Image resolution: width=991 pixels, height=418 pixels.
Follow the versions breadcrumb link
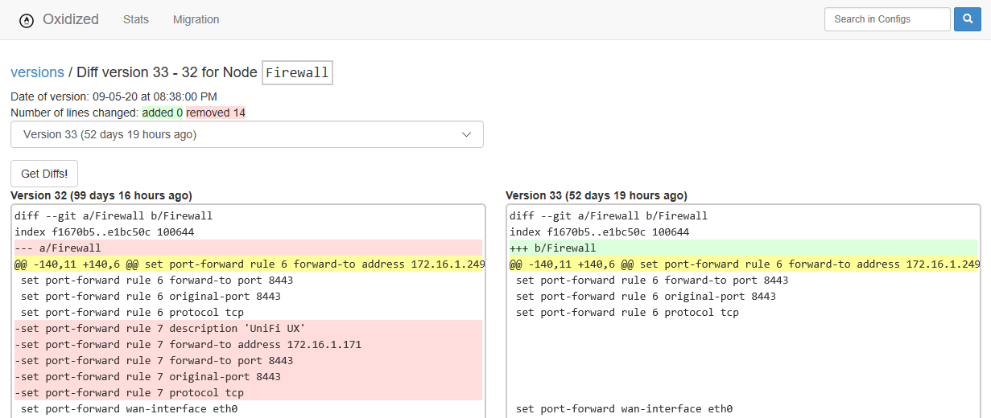[x=37, y=72]
